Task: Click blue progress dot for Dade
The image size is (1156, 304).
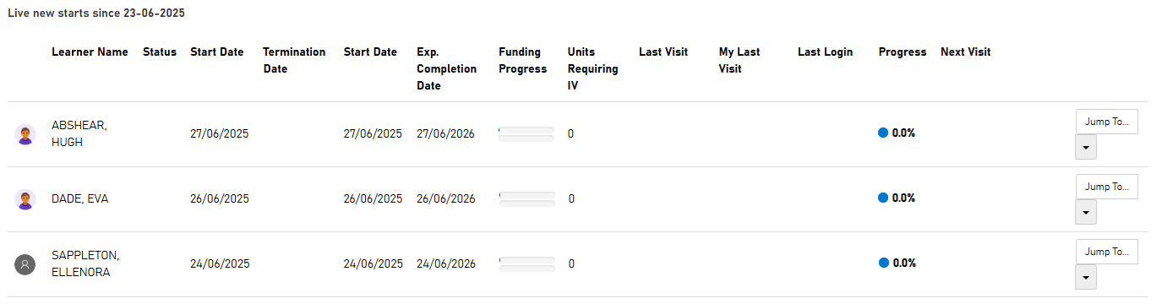Action: (x=883, y=198)
